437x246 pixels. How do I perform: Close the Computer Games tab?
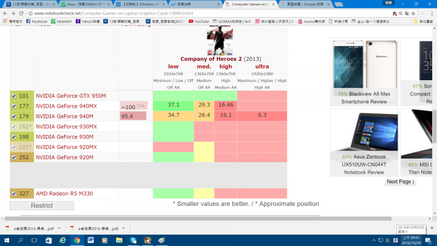click(x=273, y=4)
